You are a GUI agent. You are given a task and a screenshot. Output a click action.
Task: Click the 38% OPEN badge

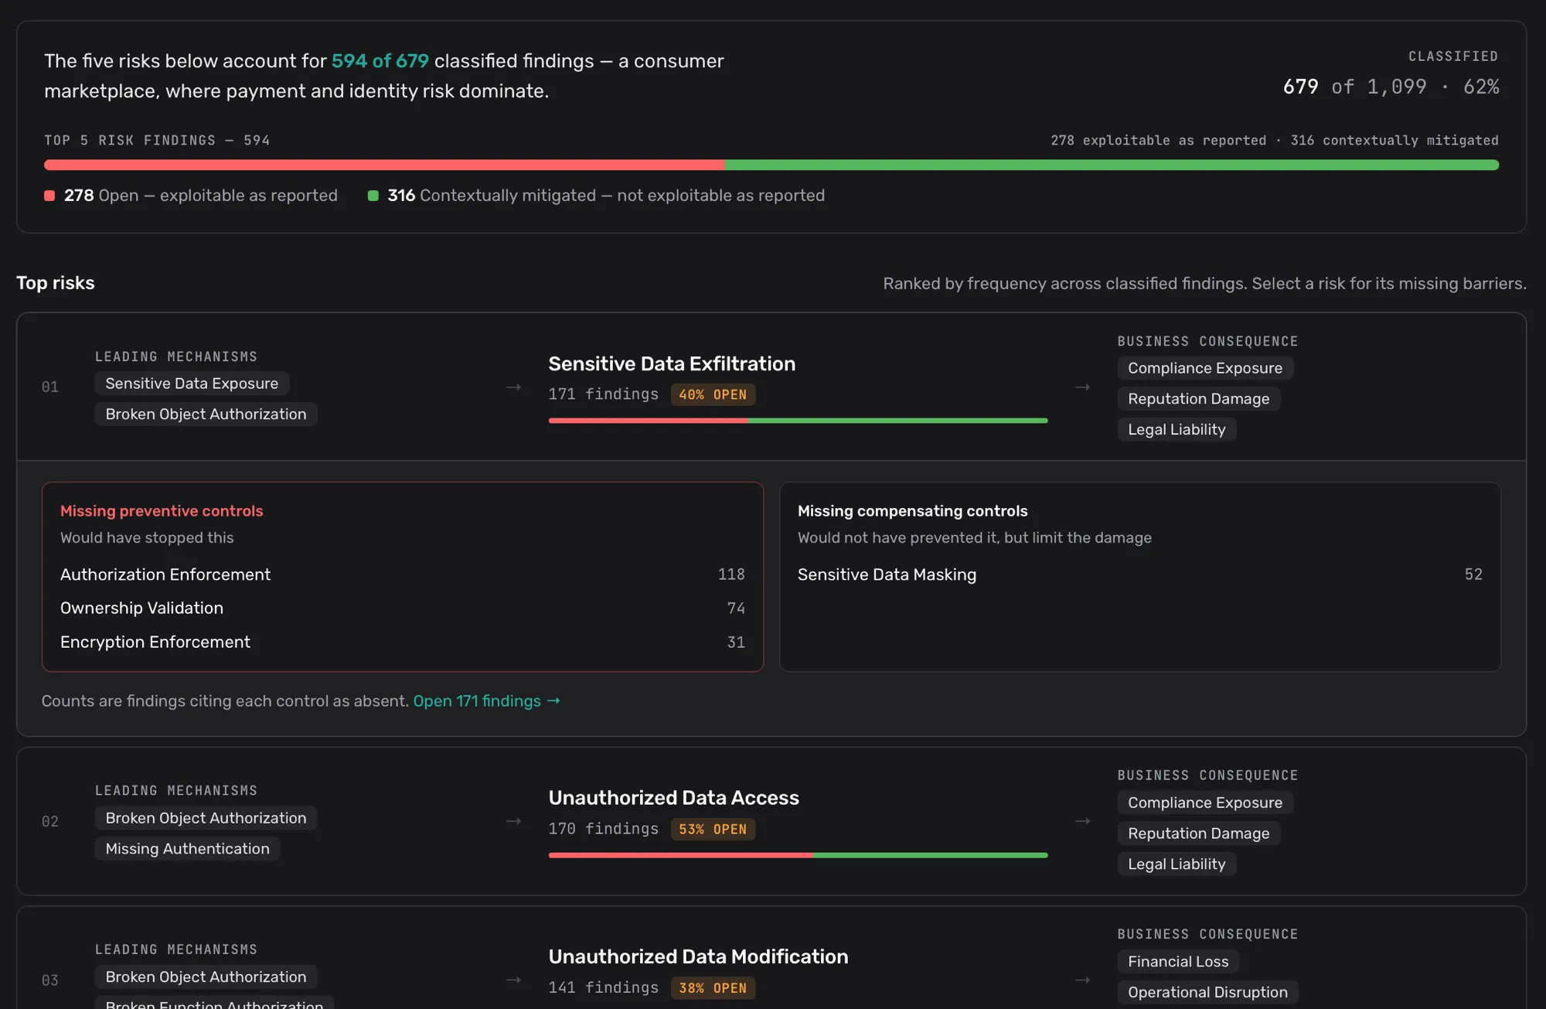point(713,988)
